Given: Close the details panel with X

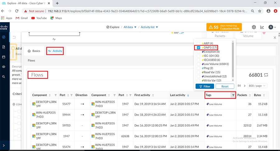Looking at the screenshot, I should coord(275,38).
